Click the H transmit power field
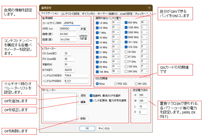This screenshot has height=137, width=203. pyautogui.click(x=143, y=95)
